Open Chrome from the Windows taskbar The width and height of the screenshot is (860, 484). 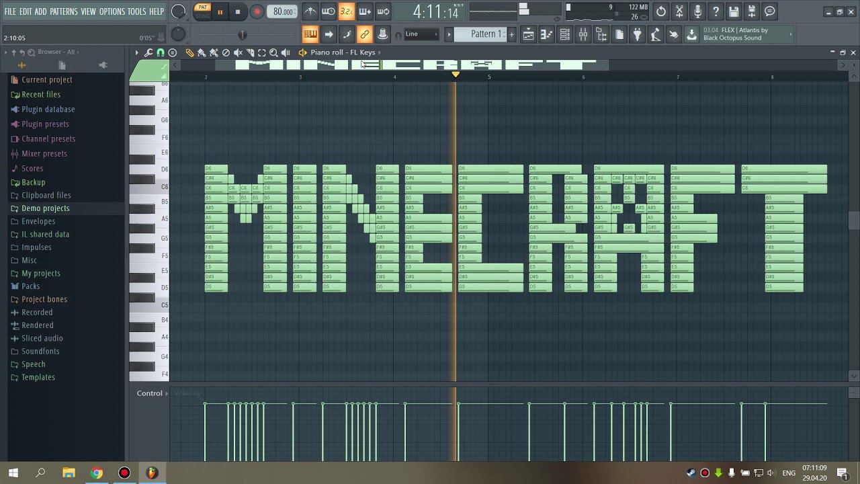pyautogui.click(x=97, y=473)
